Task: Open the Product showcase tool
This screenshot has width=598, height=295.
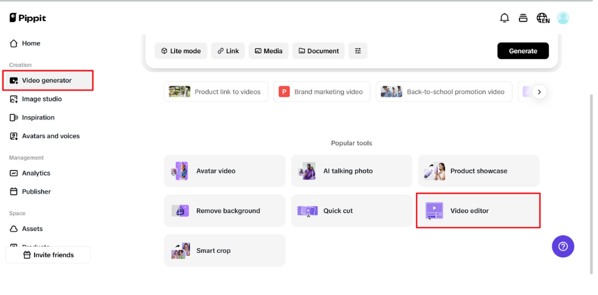Action: tap(479, 171)
